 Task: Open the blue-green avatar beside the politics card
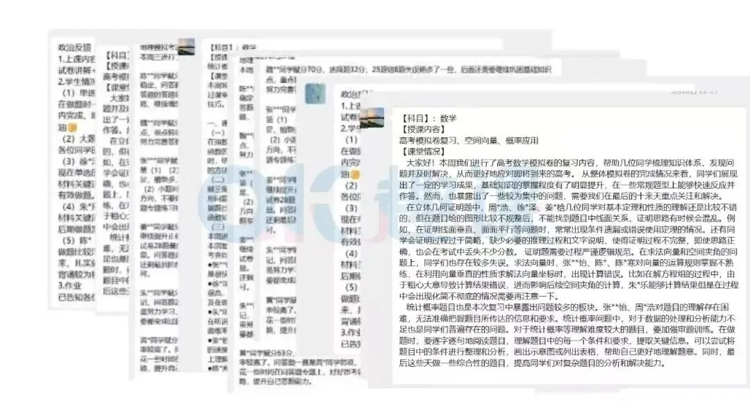click(x=316, y=94)
